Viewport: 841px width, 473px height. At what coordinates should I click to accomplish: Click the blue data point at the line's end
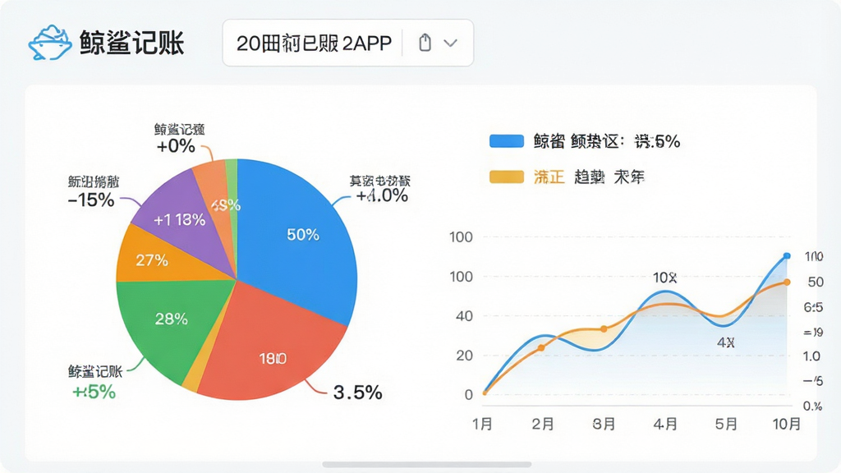pyautogui.click(x=787, y=256)
